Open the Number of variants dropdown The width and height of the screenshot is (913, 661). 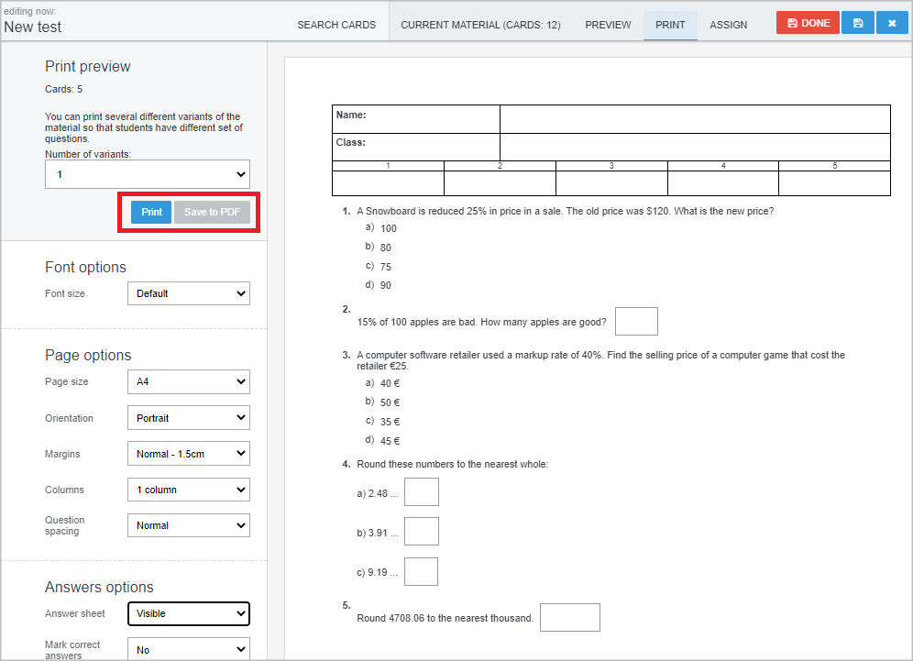pyautogui.click(x=148, y=174)
